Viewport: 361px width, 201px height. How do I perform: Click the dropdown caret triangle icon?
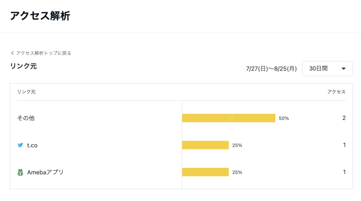coord(343,69)
